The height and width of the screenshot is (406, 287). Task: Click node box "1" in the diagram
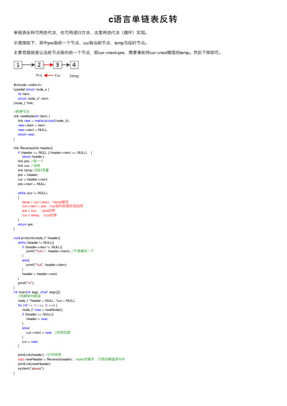(18, 65)
